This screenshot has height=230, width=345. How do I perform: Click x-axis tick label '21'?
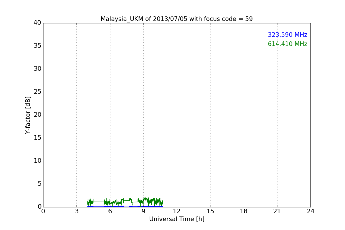coord(277,211)
